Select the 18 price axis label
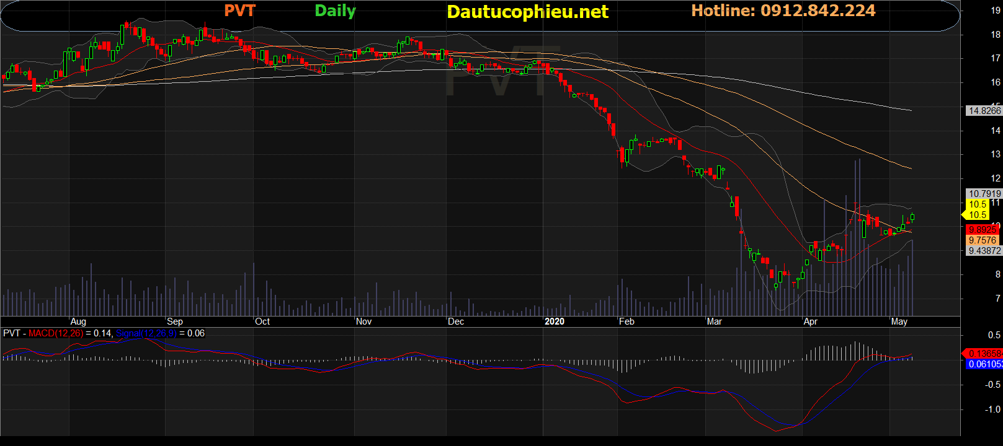 coord(996,35)
